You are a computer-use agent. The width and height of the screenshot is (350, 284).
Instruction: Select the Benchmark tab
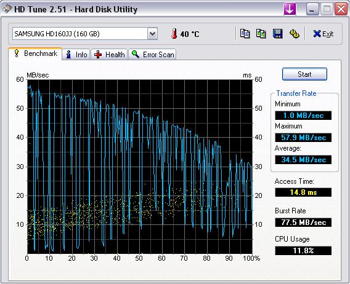click(35, 53)
